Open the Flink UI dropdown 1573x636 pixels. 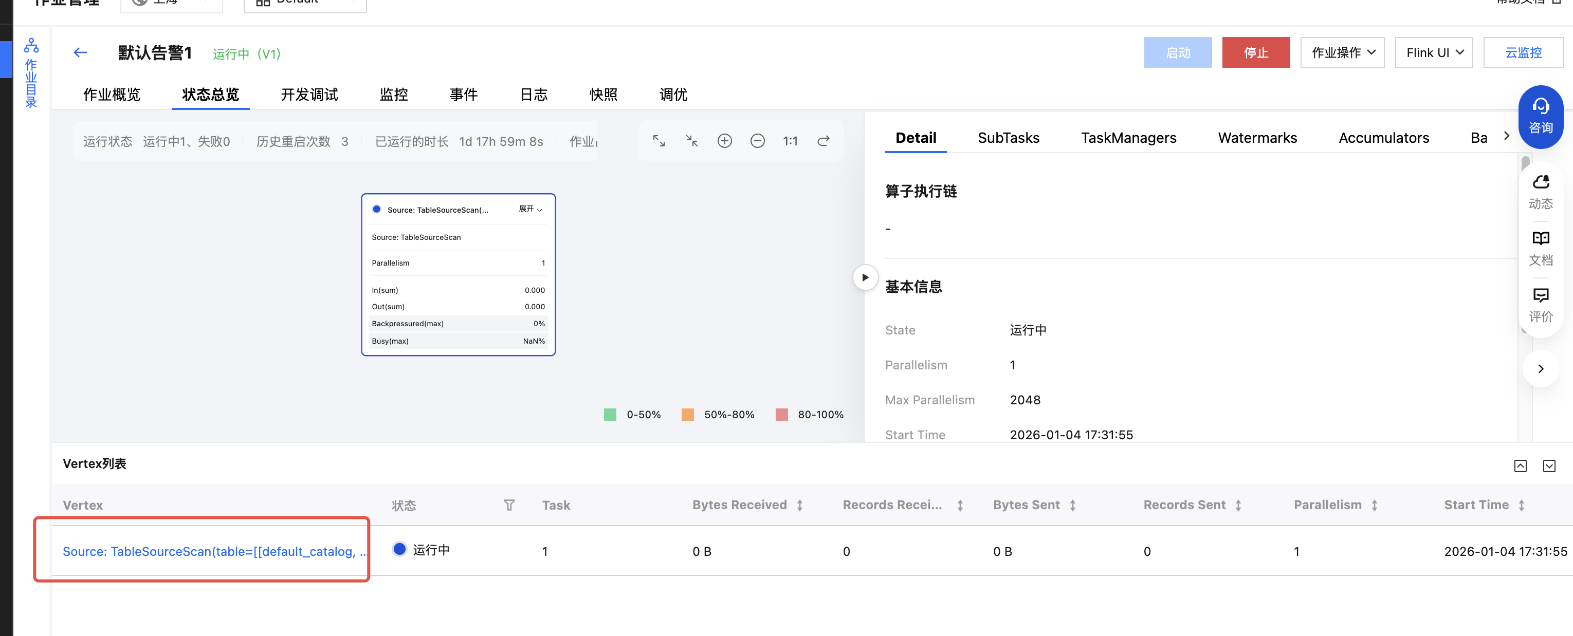(1433, 53)
